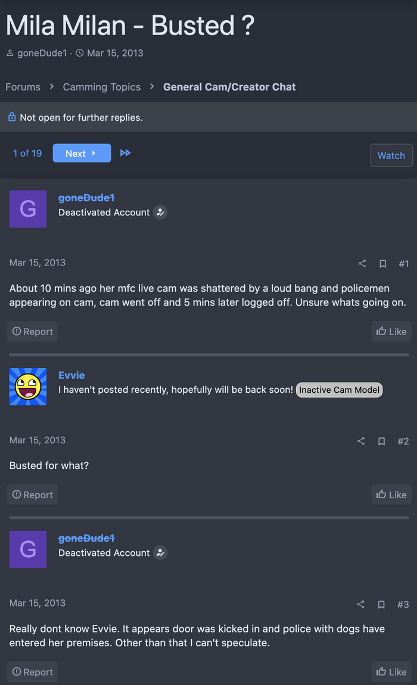Bookmark post #2 by Evvie
Image resolution: width=417 pixels, height=685 pixels.
(x=381, y=441)
